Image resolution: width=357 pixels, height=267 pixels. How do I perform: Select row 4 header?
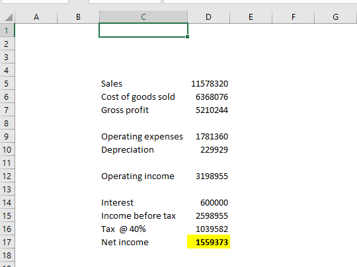[x=7, y=70]
